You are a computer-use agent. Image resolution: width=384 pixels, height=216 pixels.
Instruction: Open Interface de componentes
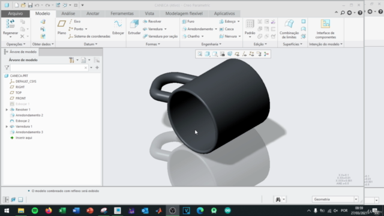[325, 29]
